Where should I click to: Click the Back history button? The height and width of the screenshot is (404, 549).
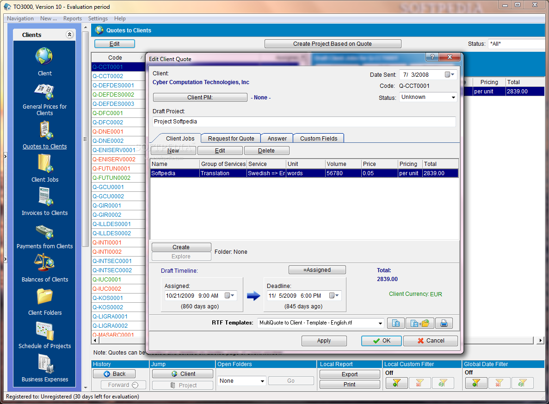coord(114,374)
